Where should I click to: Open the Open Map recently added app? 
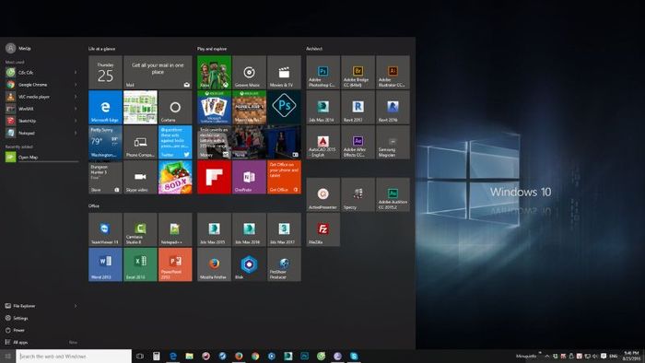[x=41, y=157]
